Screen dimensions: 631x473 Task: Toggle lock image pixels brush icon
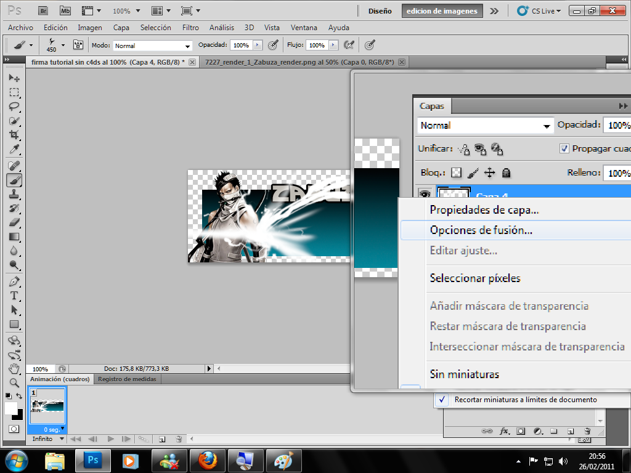point(473,172)
